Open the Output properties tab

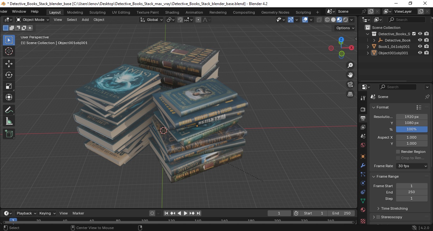coord(363,118)
